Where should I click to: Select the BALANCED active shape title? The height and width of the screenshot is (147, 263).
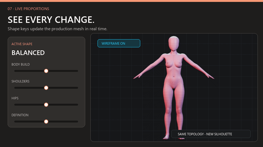pos(28,53)
